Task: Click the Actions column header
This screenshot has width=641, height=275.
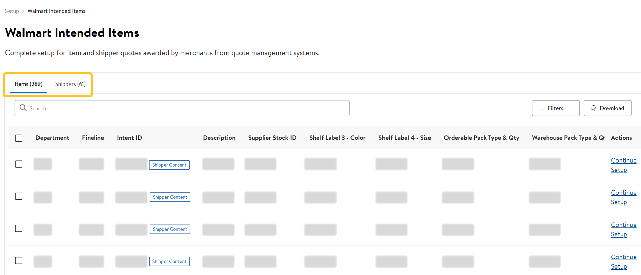Action: [621, 138]
